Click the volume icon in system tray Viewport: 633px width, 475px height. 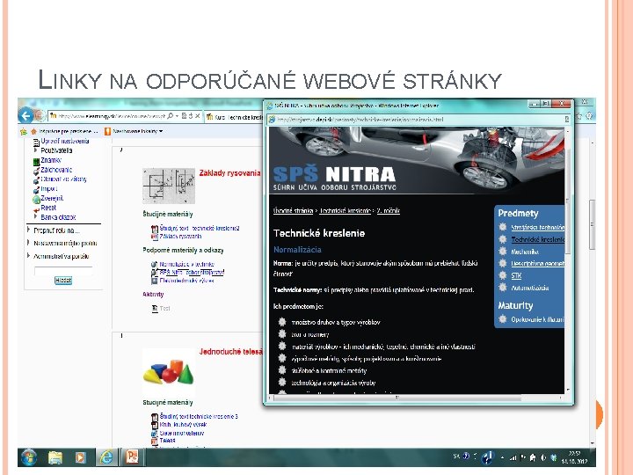coord(543,457)
